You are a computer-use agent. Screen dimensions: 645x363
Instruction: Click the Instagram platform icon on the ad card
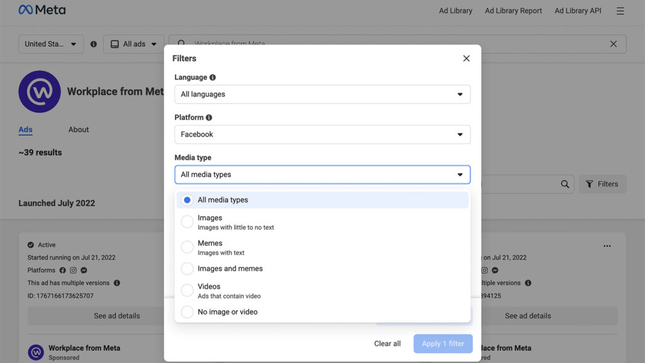[x=74, y=271]
